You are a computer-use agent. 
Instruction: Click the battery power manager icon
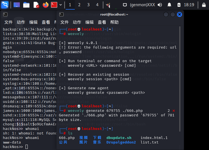click(x=179, y=5)
